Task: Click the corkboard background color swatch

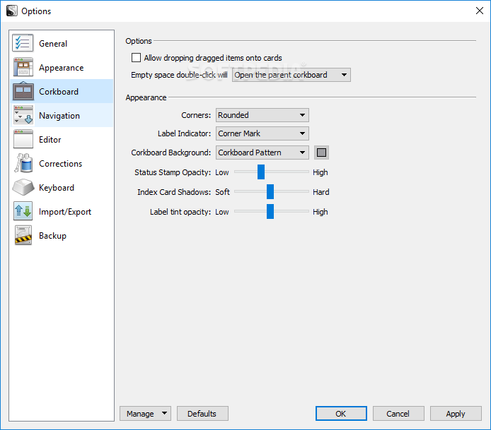Action: point(321,153)
